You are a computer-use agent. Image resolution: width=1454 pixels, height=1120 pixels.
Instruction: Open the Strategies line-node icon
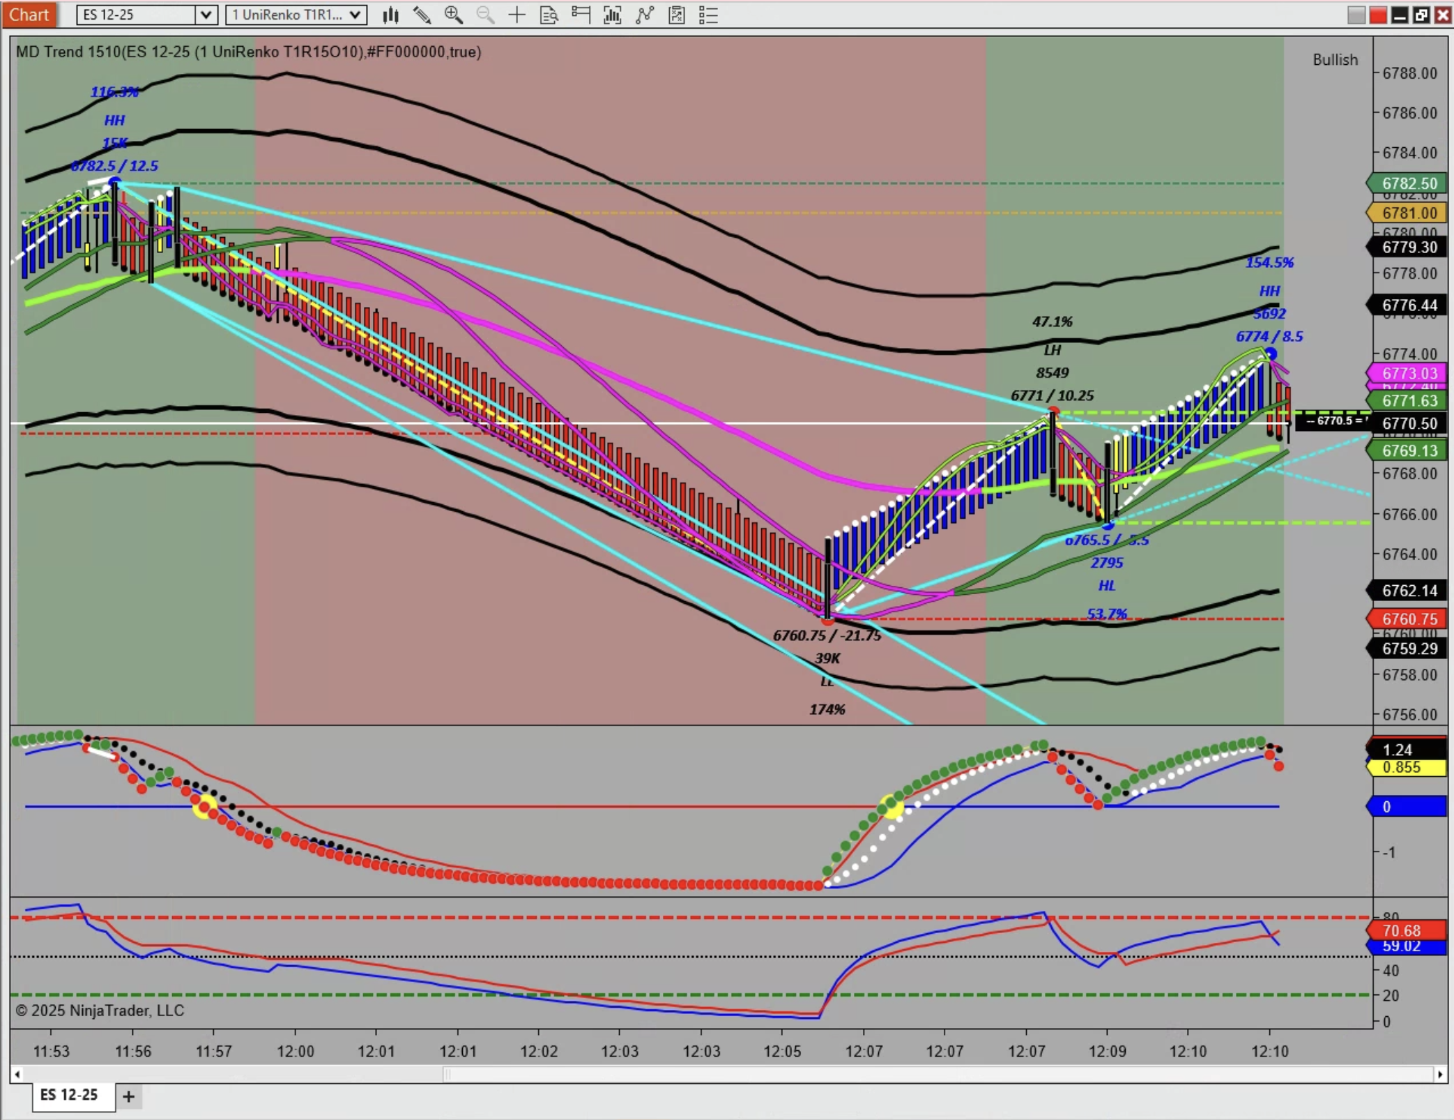click(644, 15)
